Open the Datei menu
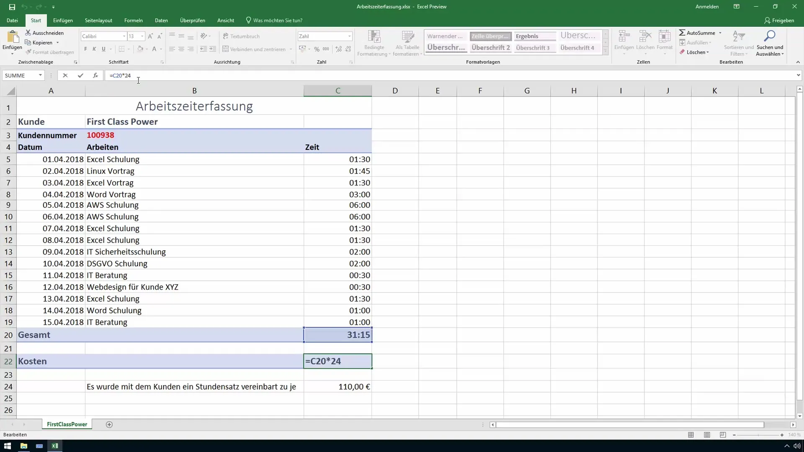 [x=12, y=20]
